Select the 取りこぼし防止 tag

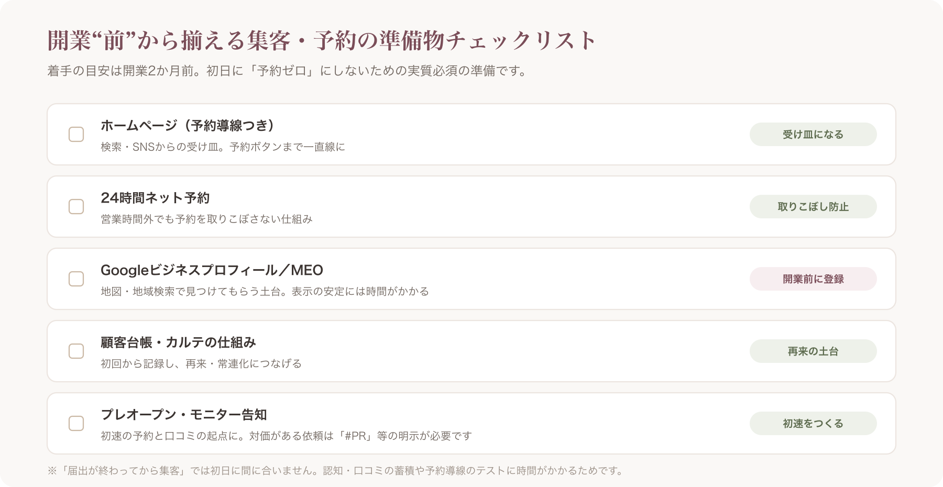pos(813,207)
